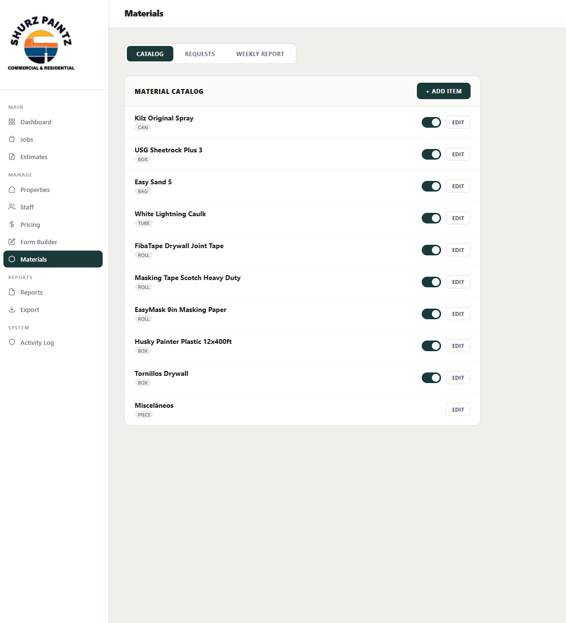Image resolution: width=566 pixels, height=623 pixels.
Task: Click the Properties house icon
Action: (12, 190)
